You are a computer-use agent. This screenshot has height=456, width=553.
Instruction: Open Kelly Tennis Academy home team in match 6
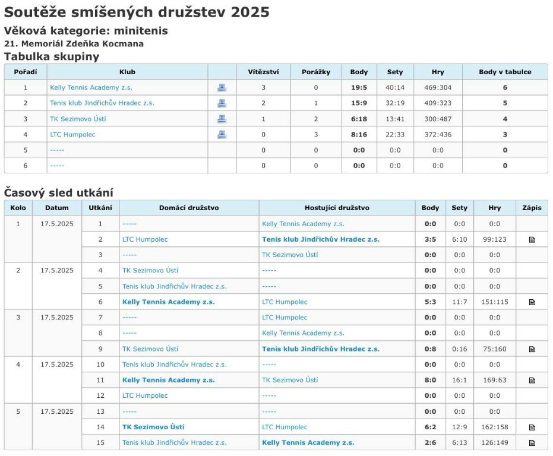pyautogui.click(x=168, y=302)
